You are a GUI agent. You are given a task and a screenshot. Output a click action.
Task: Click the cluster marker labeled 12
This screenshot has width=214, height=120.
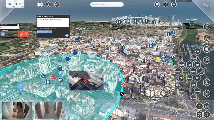128,21
